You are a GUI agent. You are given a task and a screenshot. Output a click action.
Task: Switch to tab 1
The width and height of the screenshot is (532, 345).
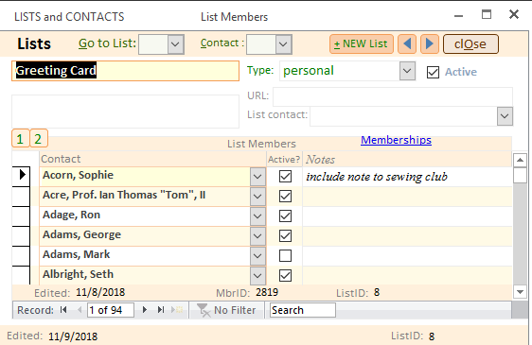pos(21,138)
